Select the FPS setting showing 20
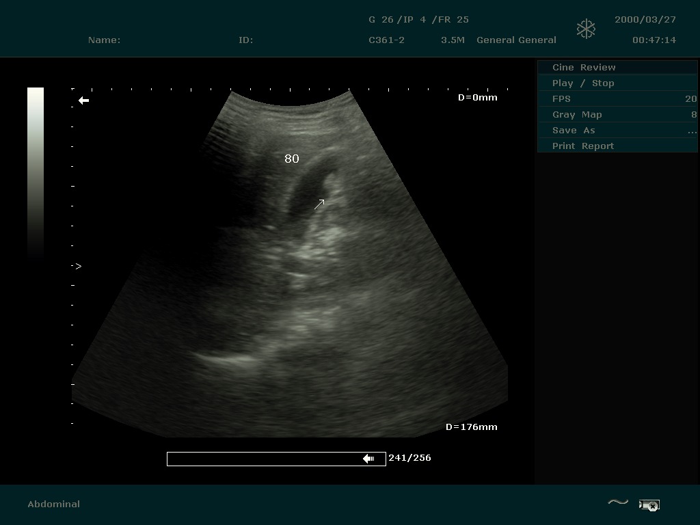700x525 pixels. coord(617,98)
